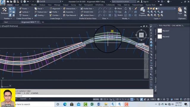
Task: Toggle drawing grid display in status bar
Action: click(102, 99)
